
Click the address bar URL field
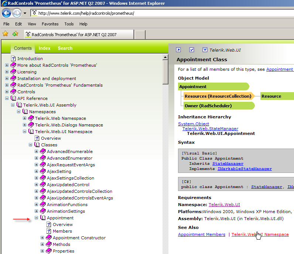[x=162, y=13]
